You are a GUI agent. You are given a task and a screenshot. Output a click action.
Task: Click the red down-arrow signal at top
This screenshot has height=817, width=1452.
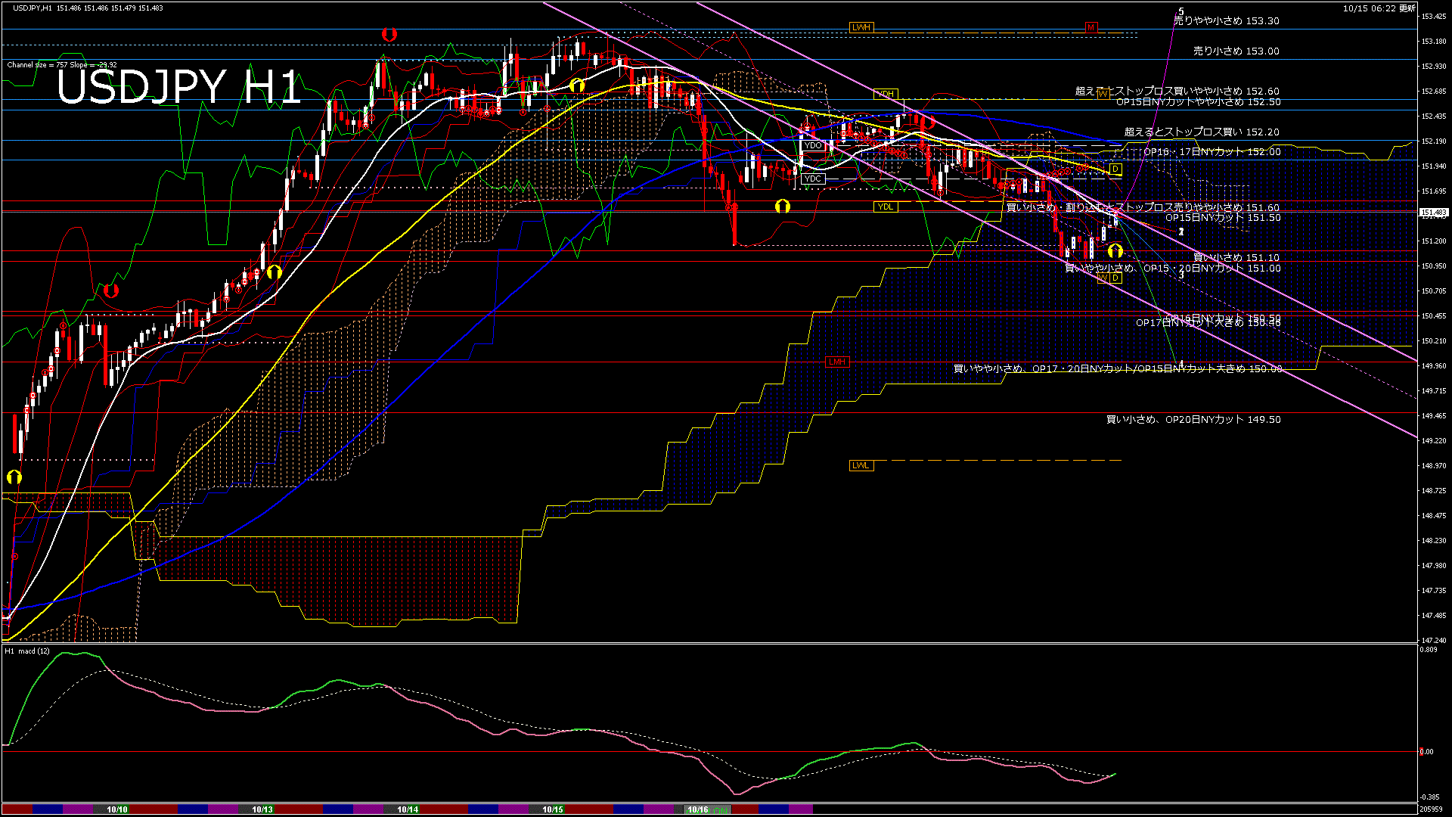(389, 34)
